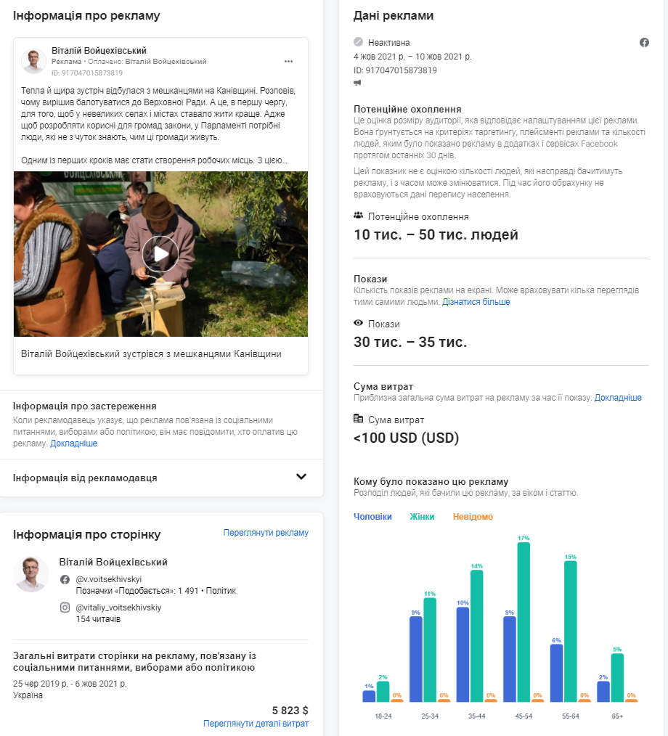This screenshot has width=668, height=736.
Task: Click the @v.voitsekhivskyi Facebook handle
Action: click(x=109, y=580)
